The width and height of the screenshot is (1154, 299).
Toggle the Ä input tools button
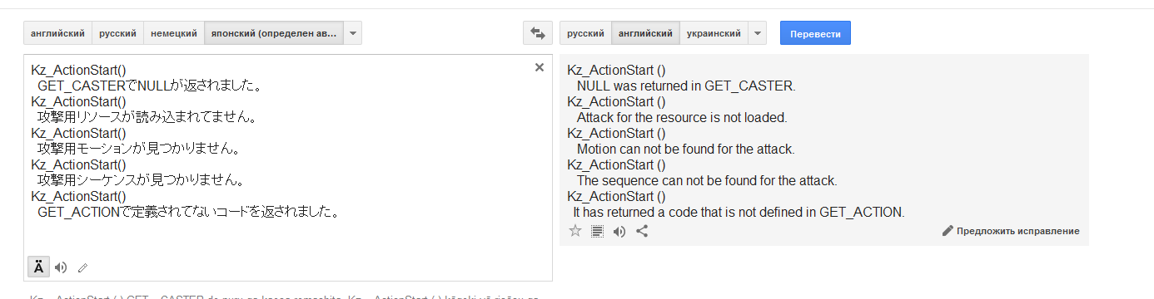point(39,267)
